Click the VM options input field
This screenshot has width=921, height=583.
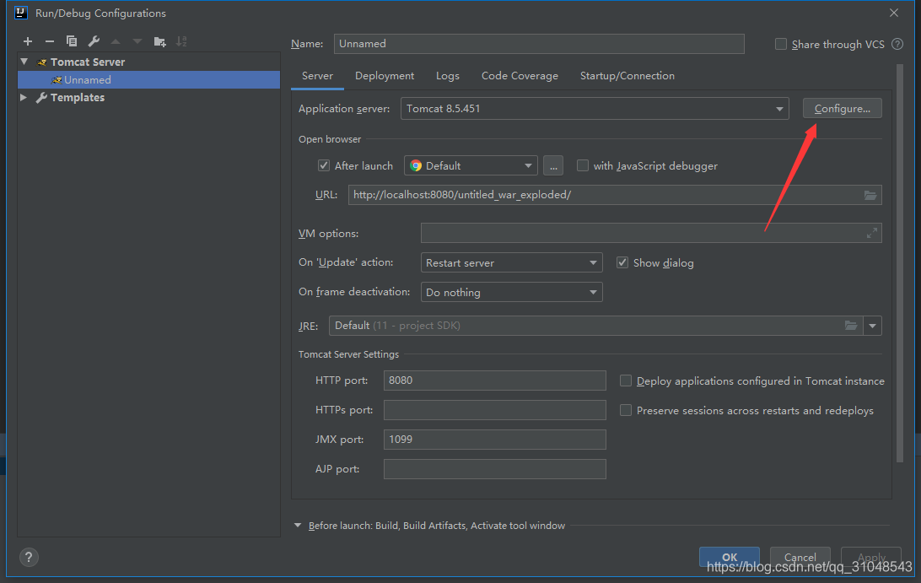click(x=651, y=234)
